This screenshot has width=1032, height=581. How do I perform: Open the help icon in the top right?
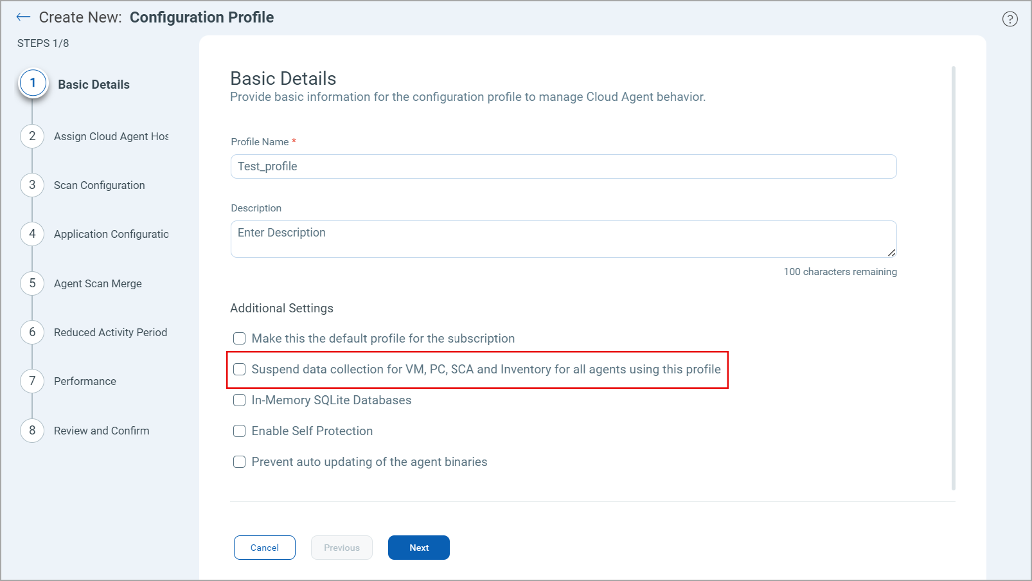coord(1010,19)
